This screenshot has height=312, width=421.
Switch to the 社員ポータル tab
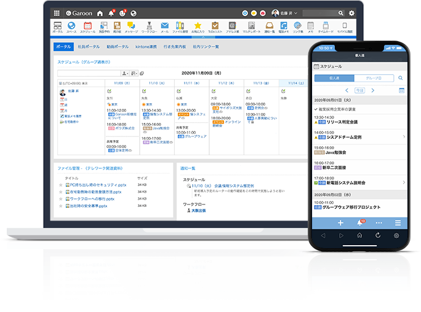point(89,47)
